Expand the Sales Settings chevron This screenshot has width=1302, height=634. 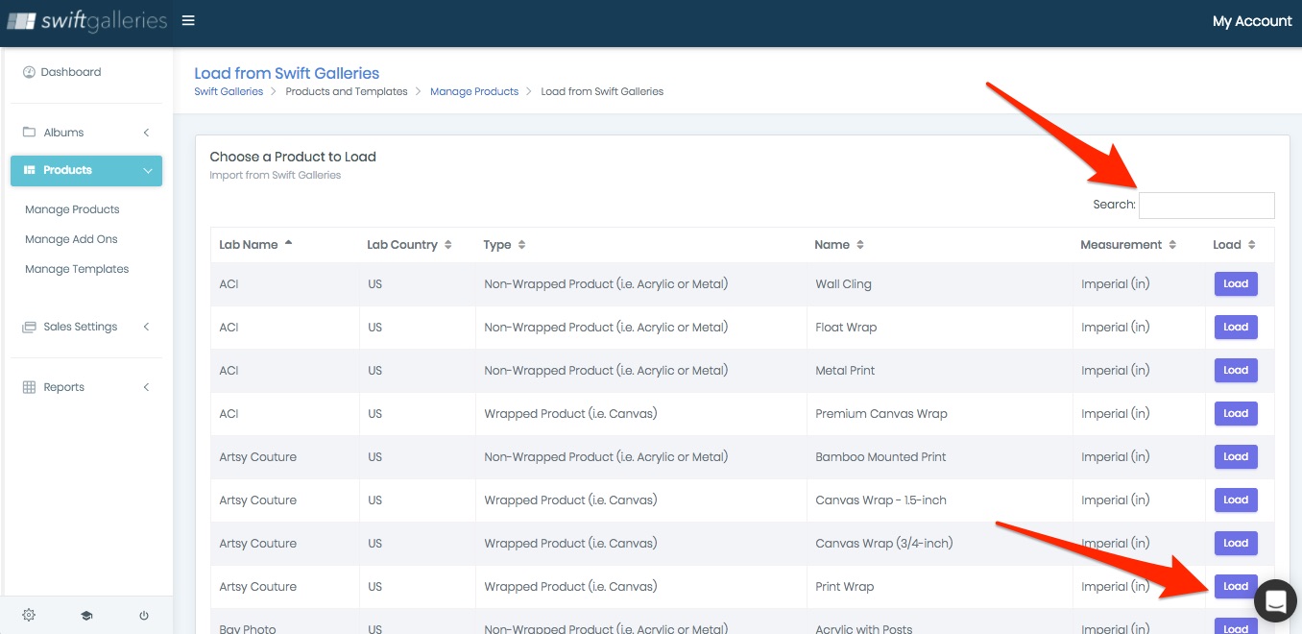click(x=147, y=327)
